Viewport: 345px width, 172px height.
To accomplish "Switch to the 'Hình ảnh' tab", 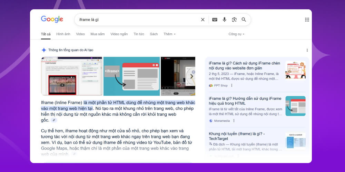I will pyautogui.click(x=63, y=34).
